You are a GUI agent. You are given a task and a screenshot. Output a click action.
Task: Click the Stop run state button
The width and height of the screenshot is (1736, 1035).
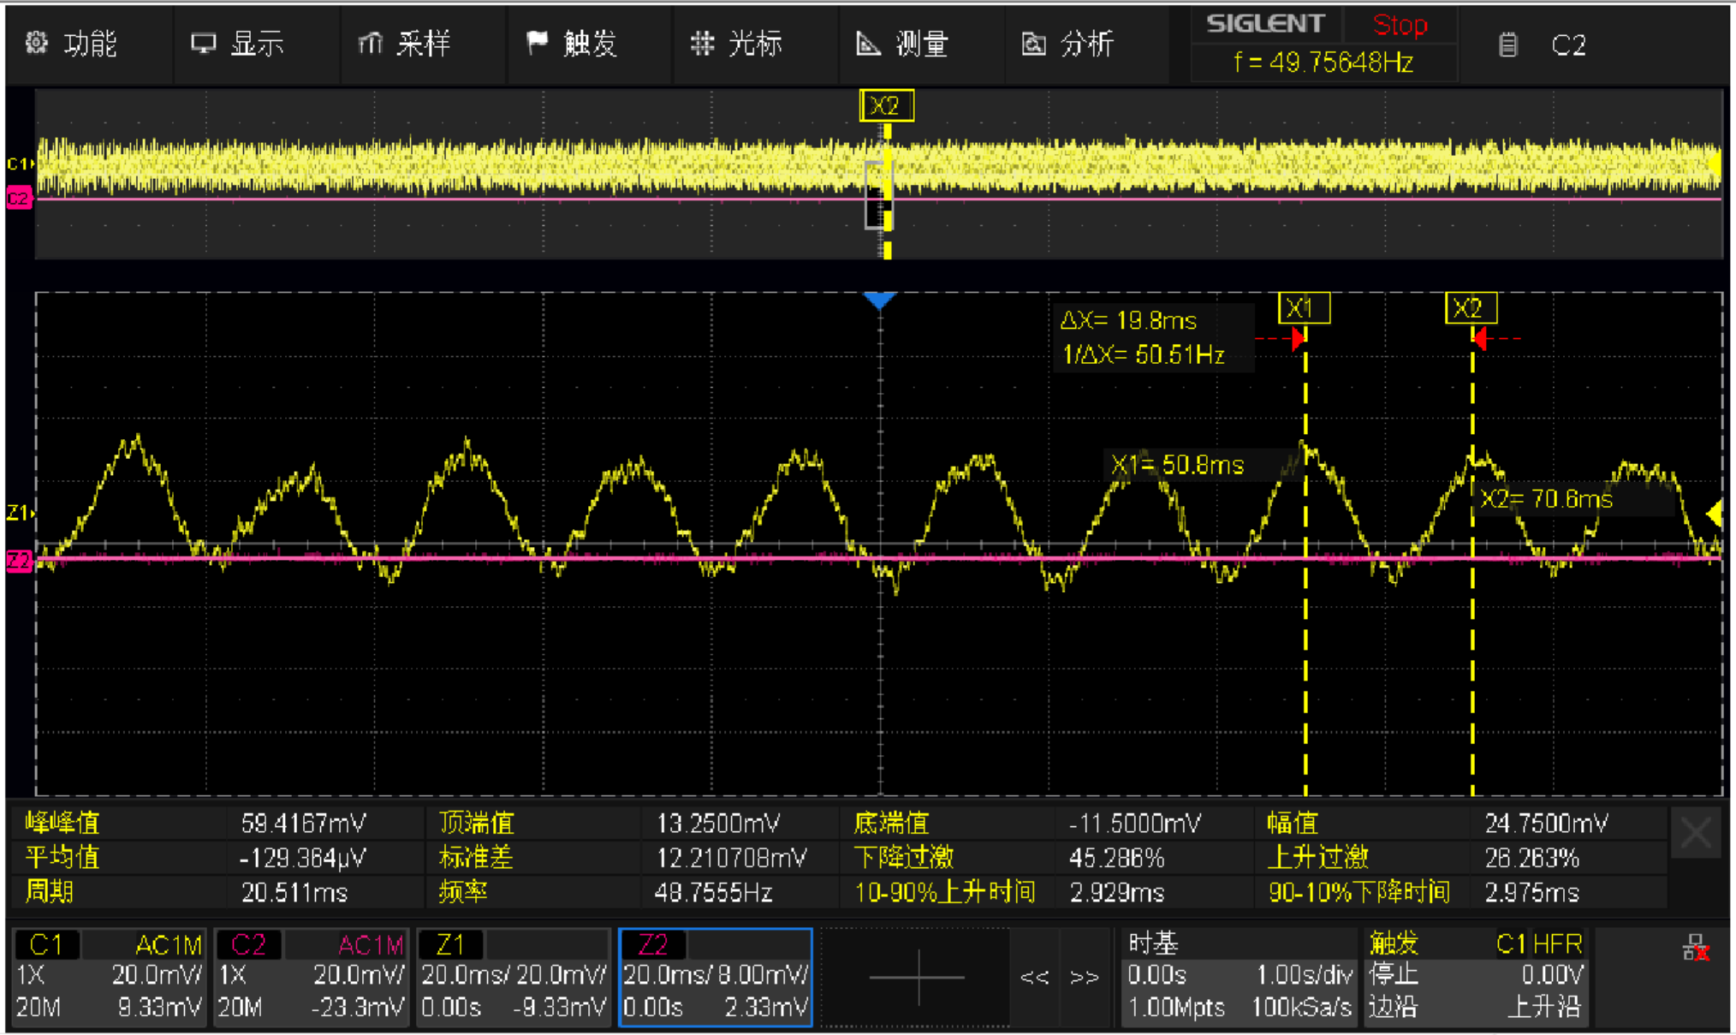1400,25
